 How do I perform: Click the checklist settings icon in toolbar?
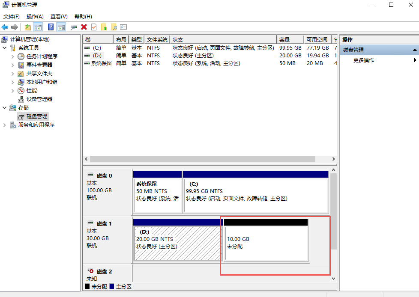coord(123,27)
